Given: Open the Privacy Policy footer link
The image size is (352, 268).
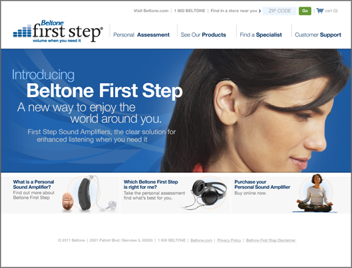Looking at the screenshot, I should (x=229, y=240).
